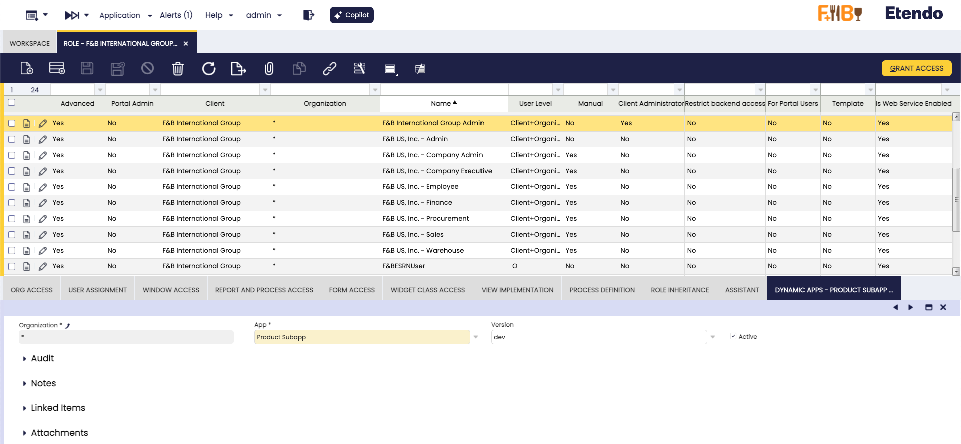961x444 pixels.
Task: Edit the F&B International Group Admin row pencil
Action: [x=43, y=123]
